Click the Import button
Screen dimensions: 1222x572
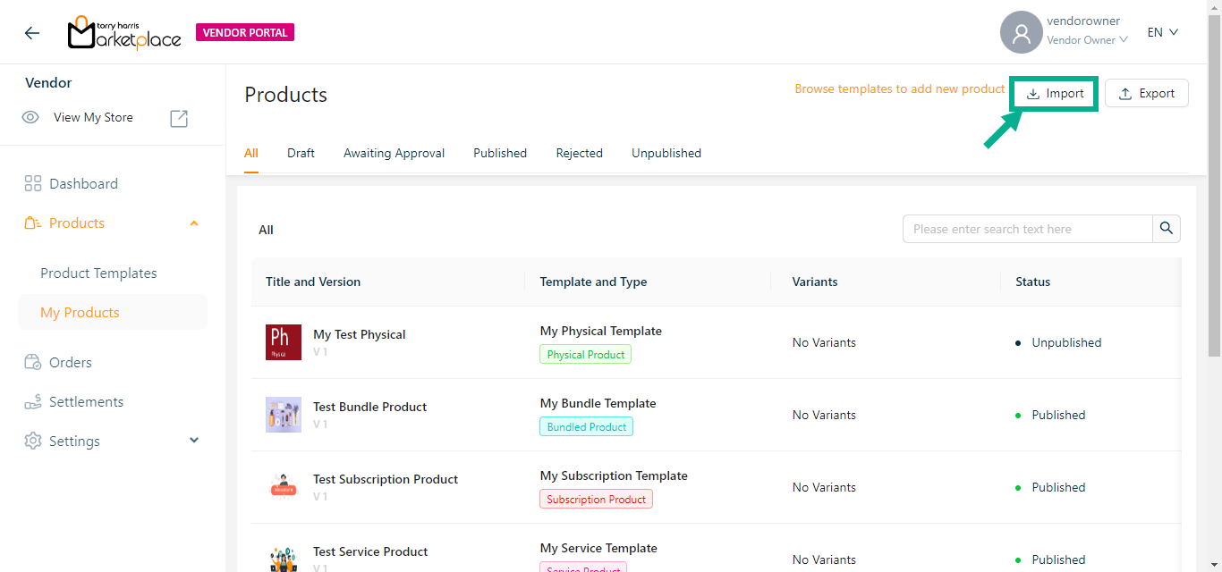1054,94
